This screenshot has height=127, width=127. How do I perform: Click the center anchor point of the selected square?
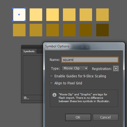(19, 14)
